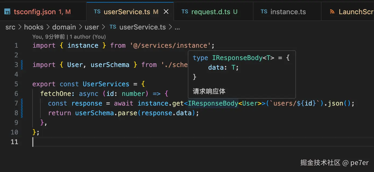Click 'IResponseBody' type on line 7
374x172 pixels.
(x=213, y=103)
